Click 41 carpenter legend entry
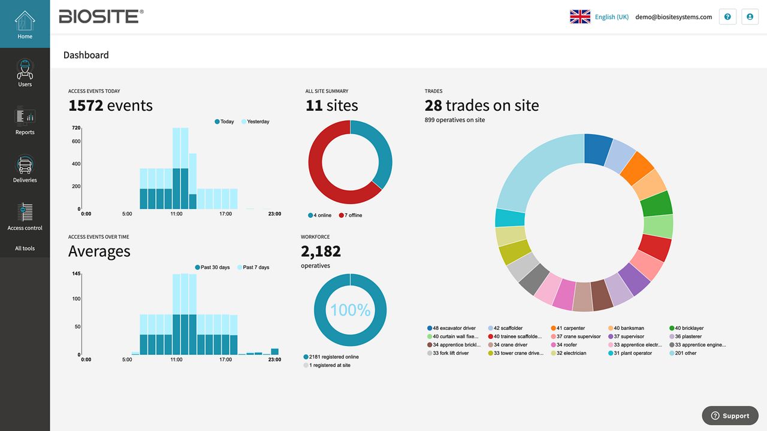 (x=567, y=328)
